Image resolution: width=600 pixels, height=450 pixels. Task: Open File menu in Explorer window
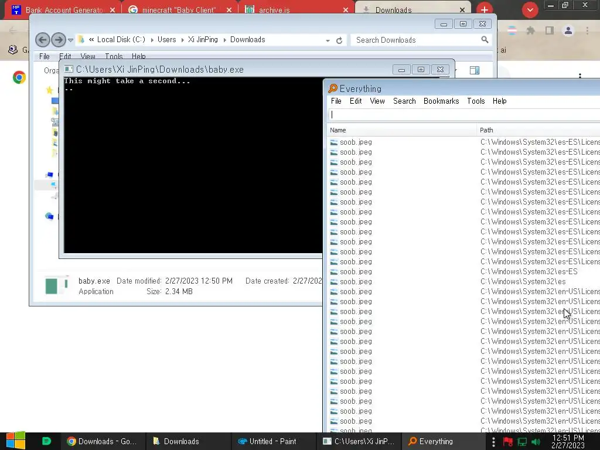(45, 56)
